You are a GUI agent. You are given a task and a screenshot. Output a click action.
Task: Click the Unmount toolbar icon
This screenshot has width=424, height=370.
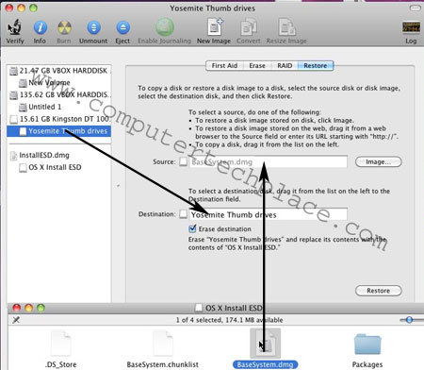[x=93, y=27]
